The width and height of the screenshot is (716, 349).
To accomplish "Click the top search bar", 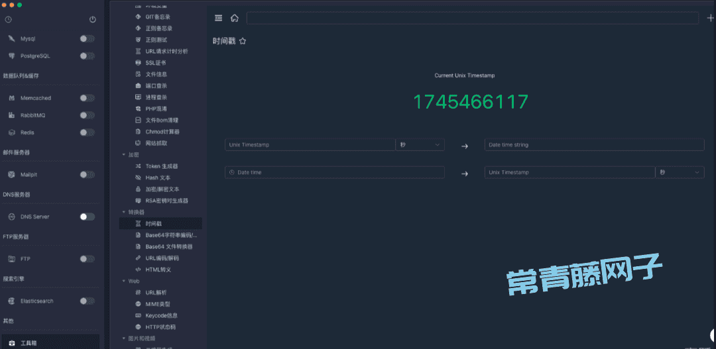I will 473,18.
